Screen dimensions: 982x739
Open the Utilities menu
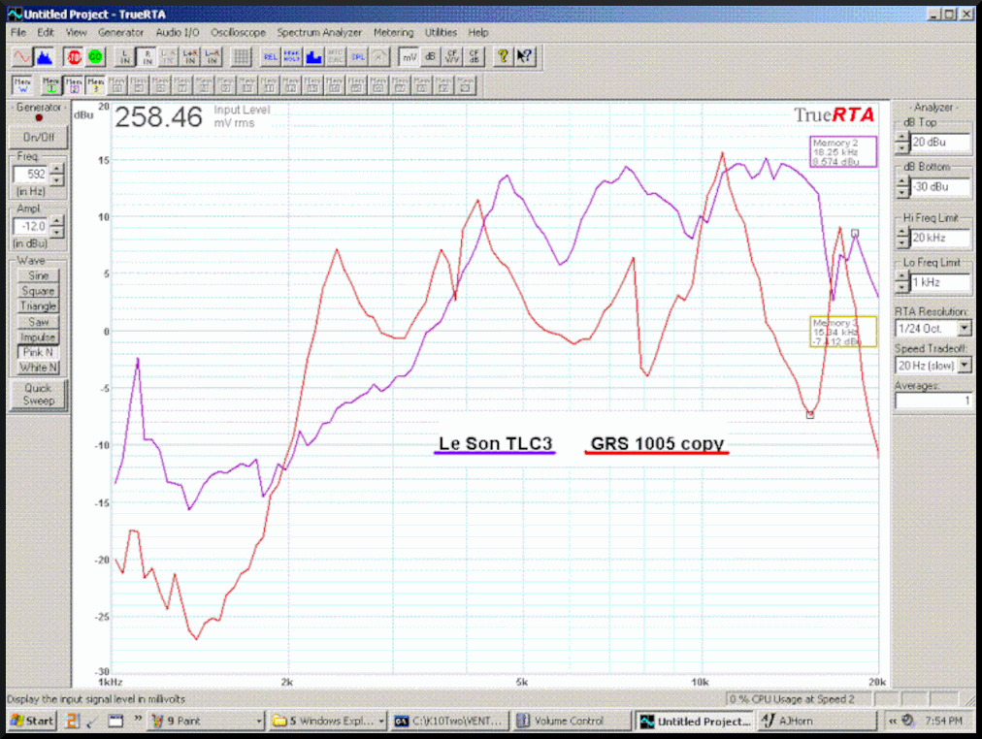441,33
